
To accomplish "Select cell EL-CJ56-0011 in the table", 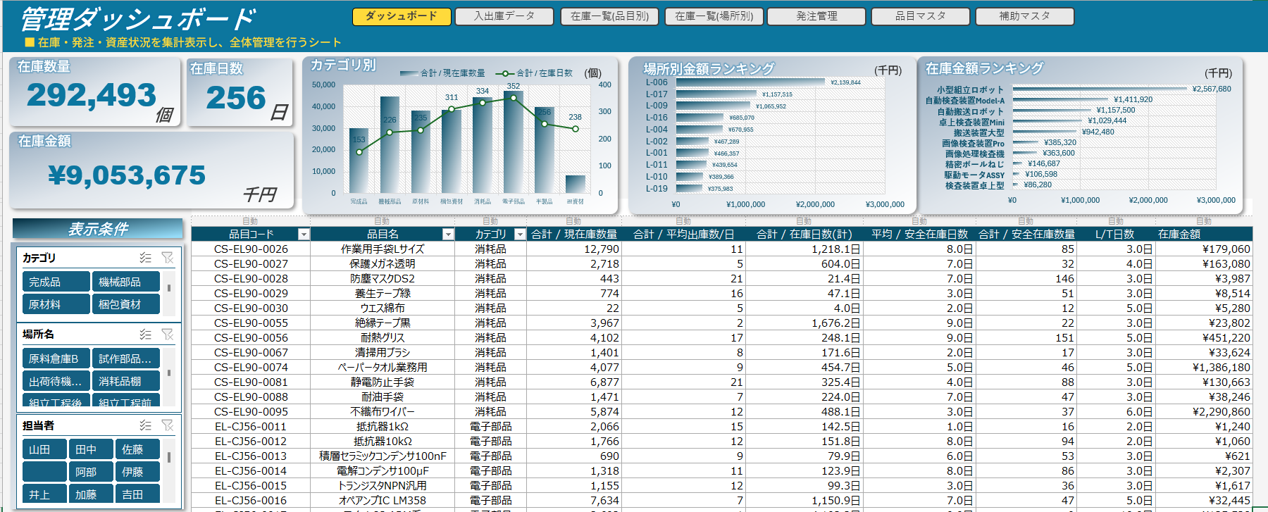I will [x=251, y=427].
